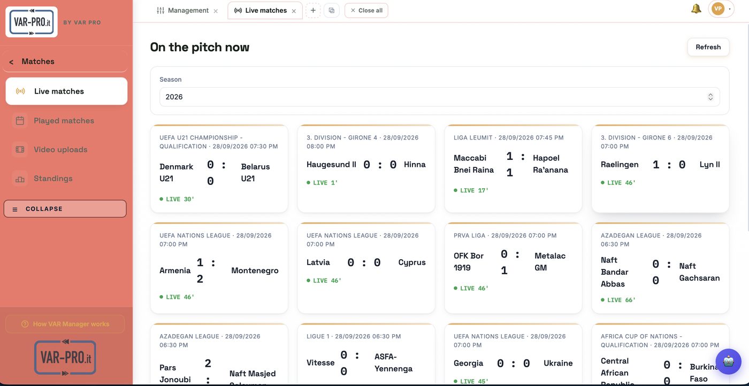Click the On the pitch now heading
Image resolution: width=749 pixels, height=386 pixels.
coord(200,47)
